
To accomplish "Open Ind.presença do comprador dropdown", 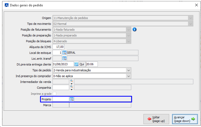I will [x=128, y=76].
